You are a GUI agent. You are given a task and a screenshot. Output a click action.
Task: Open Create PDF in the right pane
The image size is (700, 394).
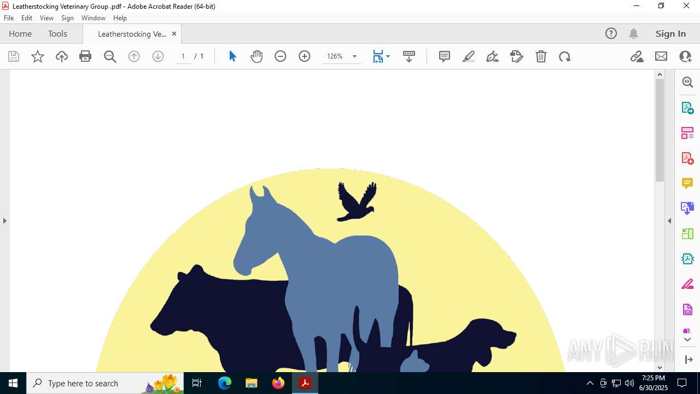(x=687, y=158)
